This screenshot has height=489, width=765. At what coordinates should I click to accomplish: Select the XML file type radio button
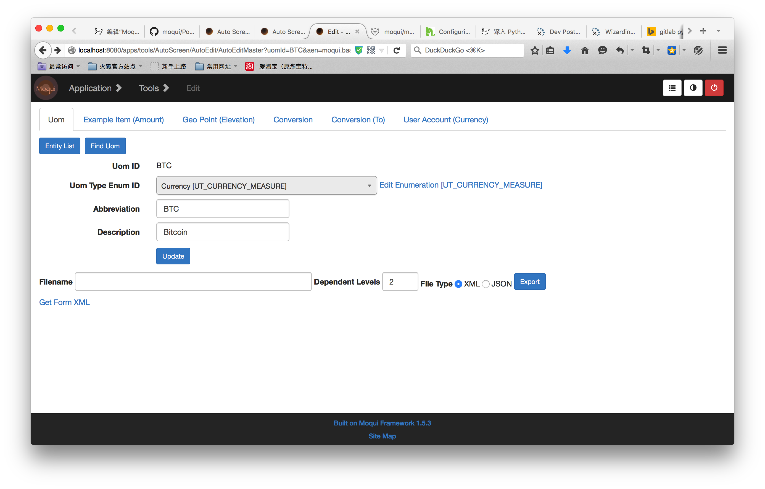click(x=458, y=284)
